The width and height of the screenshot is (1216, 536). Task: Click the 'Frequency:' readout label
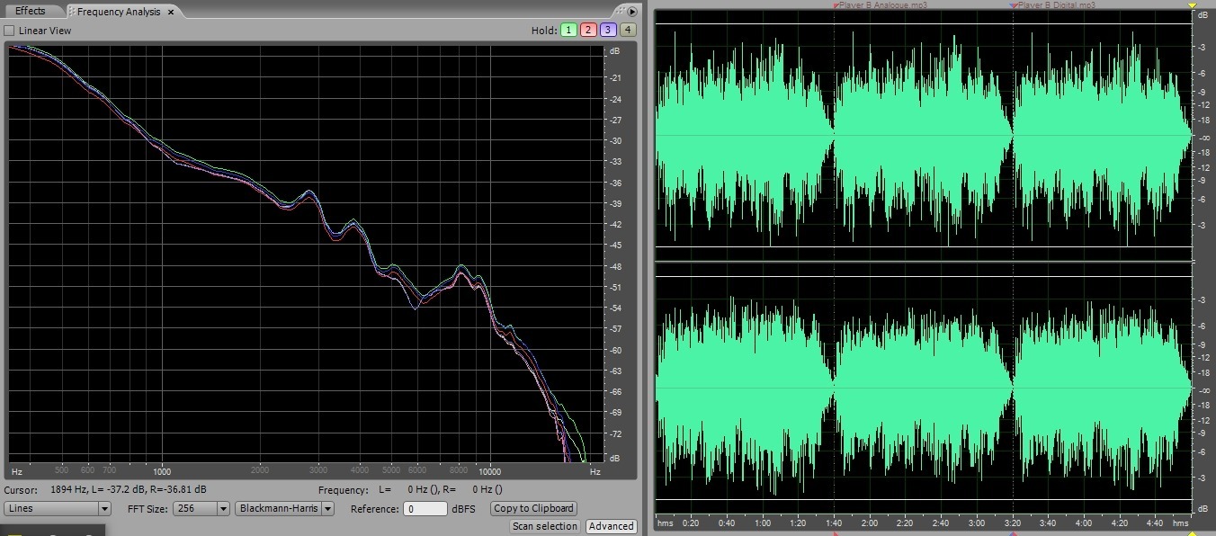point(343,490)
